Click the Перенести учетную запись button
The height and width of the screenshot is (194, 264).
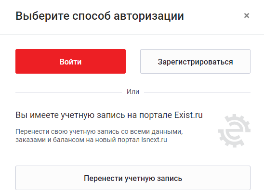[133, 178]
